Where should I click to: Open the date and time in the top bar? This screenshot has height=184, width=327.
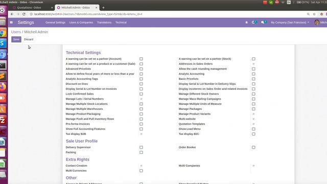319,2
